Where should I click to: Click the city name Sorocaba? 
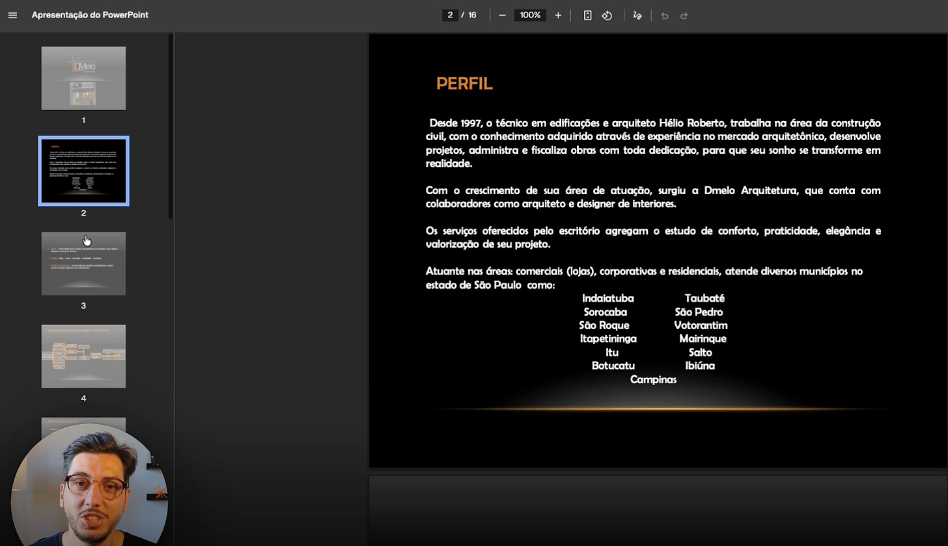coord(606,312)
